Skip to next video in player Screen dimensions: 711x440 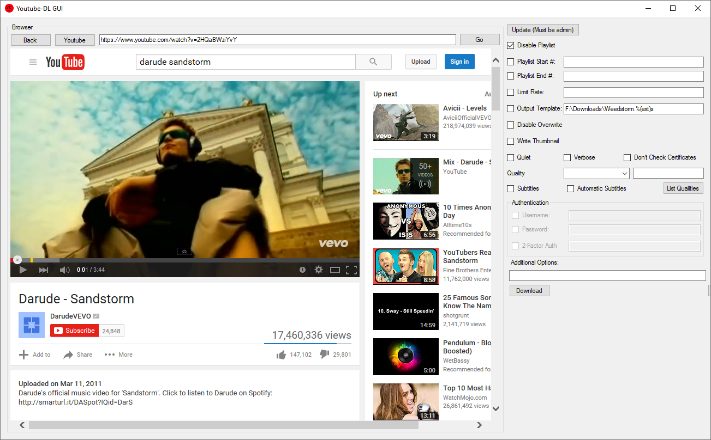click(x=44, y=270)
